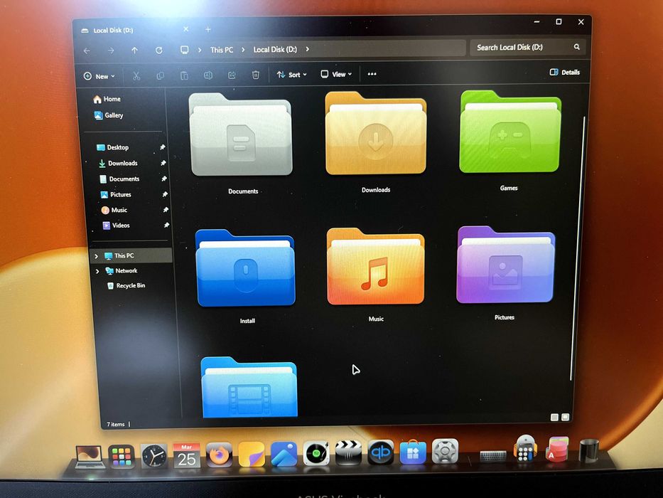Open the video clapperboard app in dock
The height and width of the screenshot is (498, 663).
click(348, 453)
